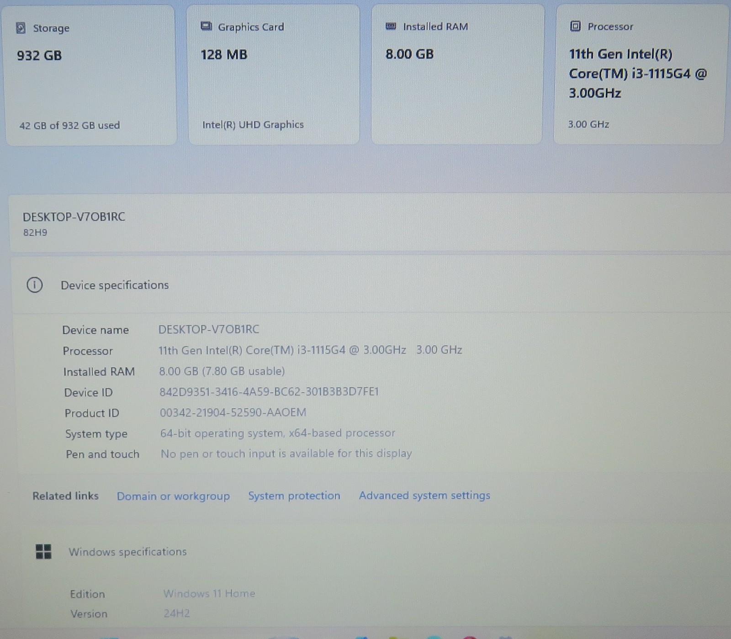Select the 24H2 version value

tap(177, 613)
